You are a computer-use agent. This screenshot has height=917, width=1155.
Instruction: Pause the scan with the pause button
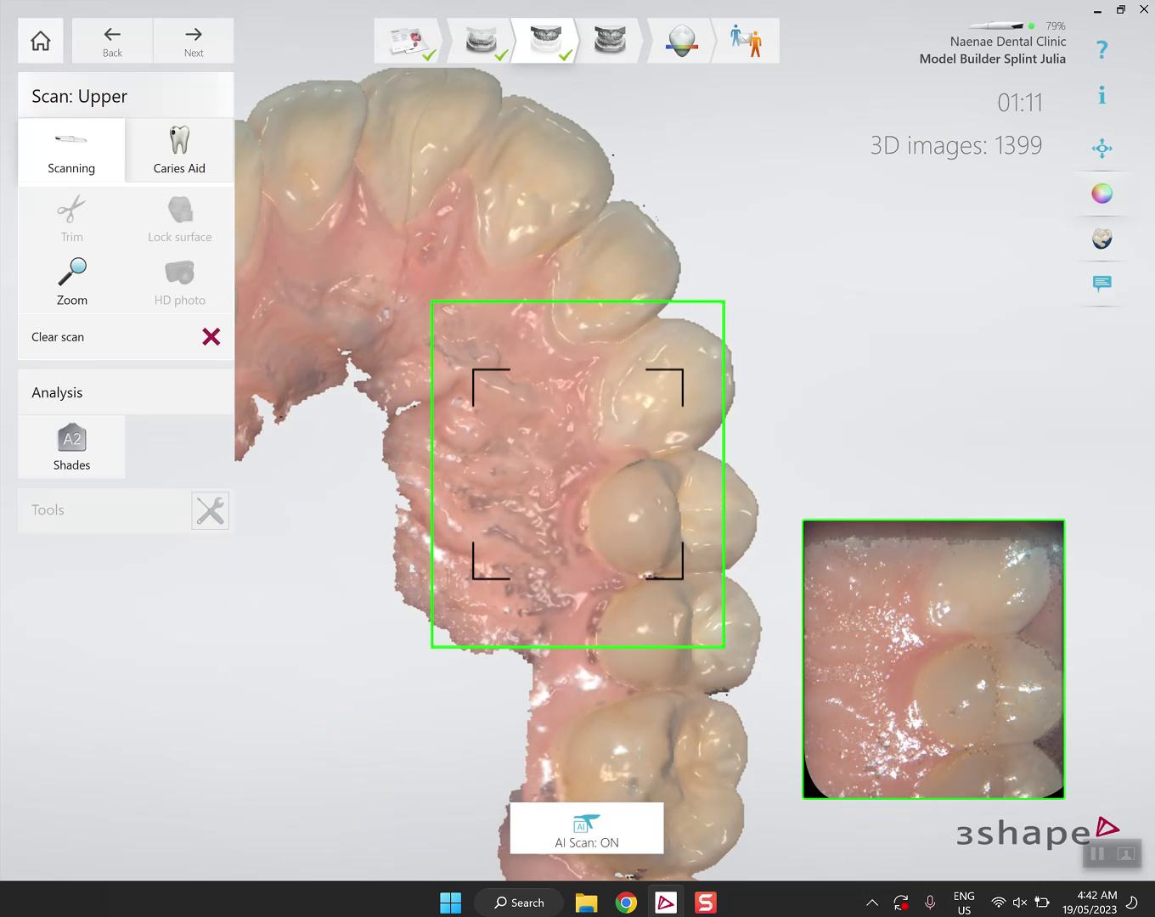[x=1096, y=854]
